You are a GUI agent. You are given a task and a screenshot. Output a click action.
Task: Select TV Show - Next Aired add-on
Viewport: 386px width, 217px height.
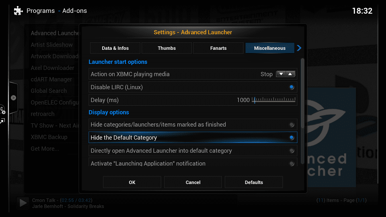point(55,125)
